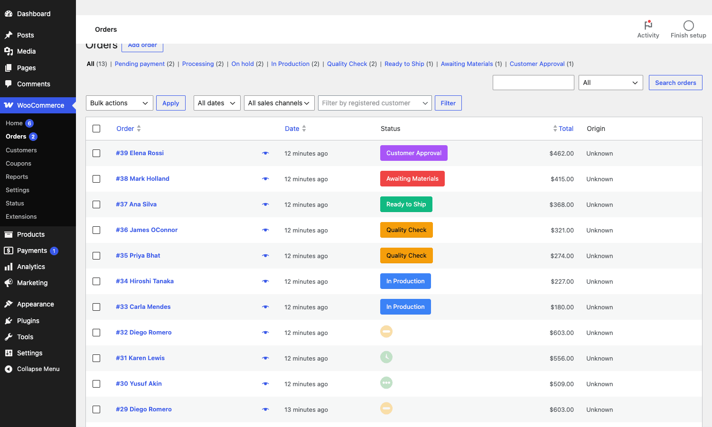This screenshot has height=427, width=712.
Task: Open the Reports submenu item
Action: (17, 176)
